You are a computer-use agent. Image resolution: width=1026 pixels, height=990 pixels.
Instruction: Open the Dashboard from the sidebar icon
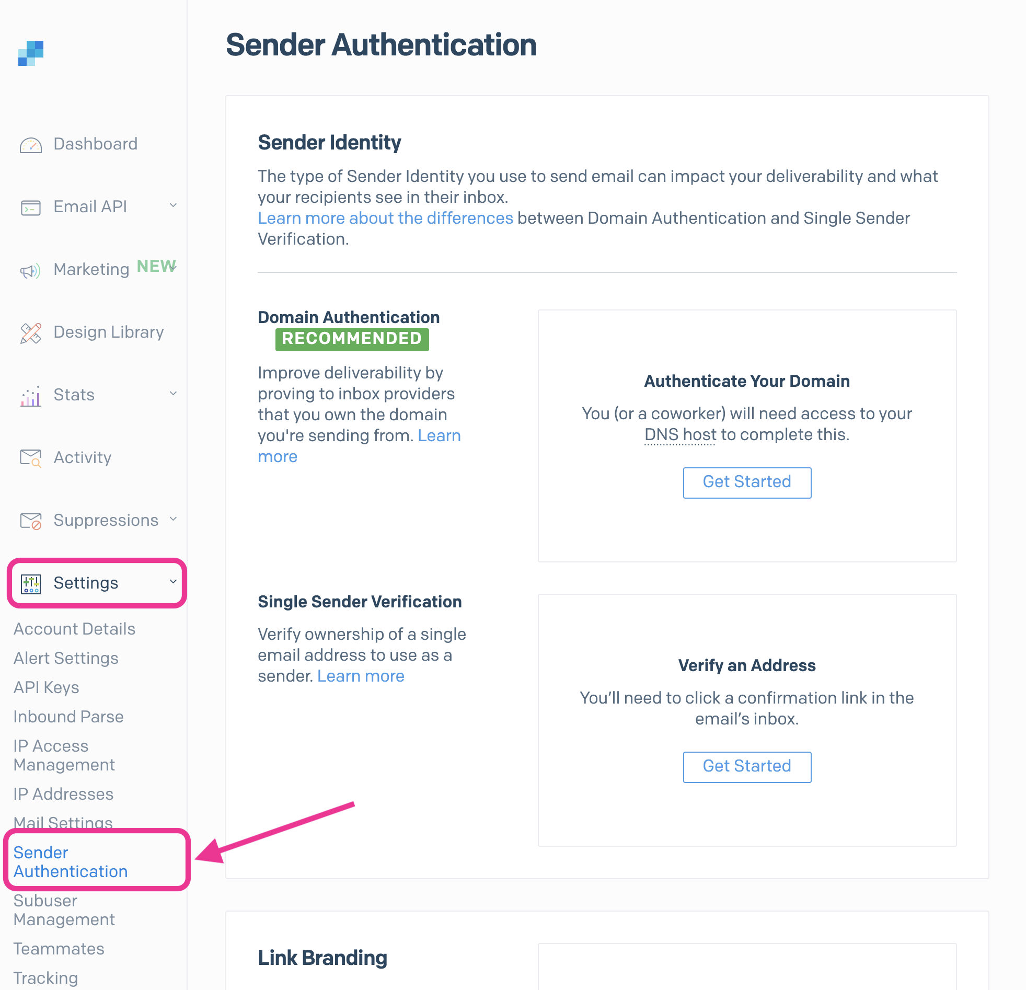pyautogui.click(x=31, y=144)
